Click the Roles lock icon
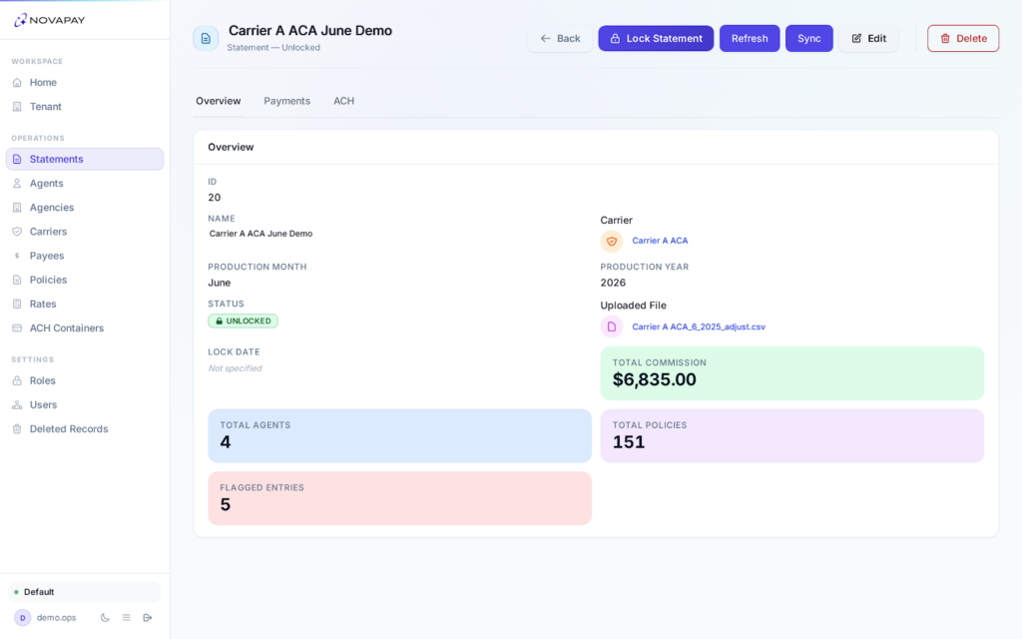This screenshot has width=1022, height=639. click(x=17, y=380)
